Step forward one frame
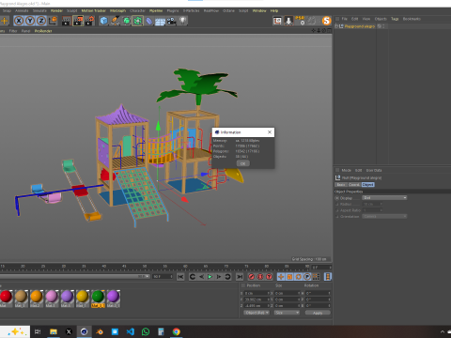The image size is (451, 338). (219, 277)
